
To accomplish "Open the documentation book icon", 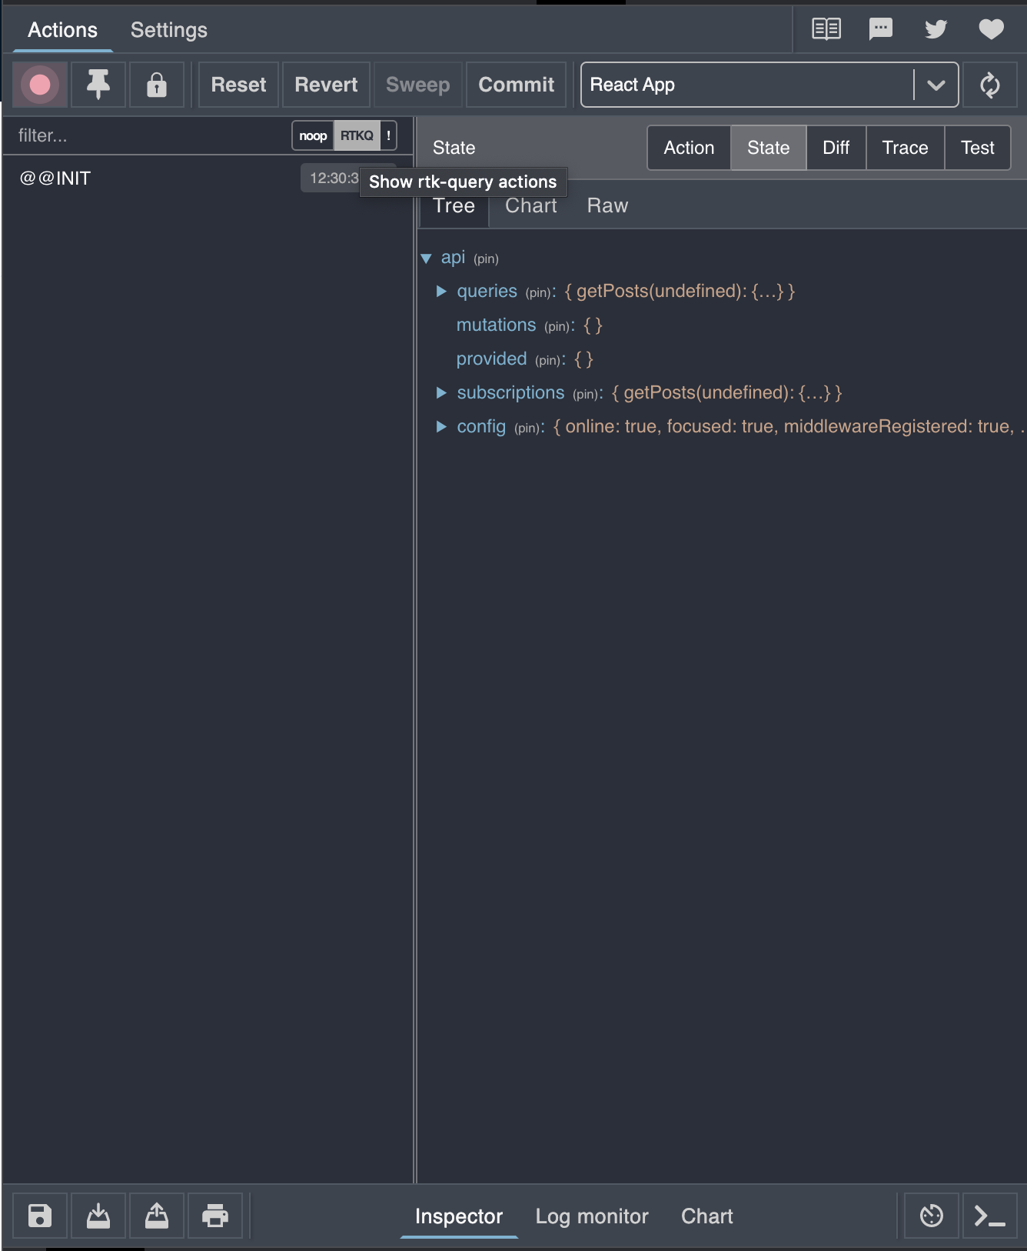I will pyautogui.click(x=826, y=29).
